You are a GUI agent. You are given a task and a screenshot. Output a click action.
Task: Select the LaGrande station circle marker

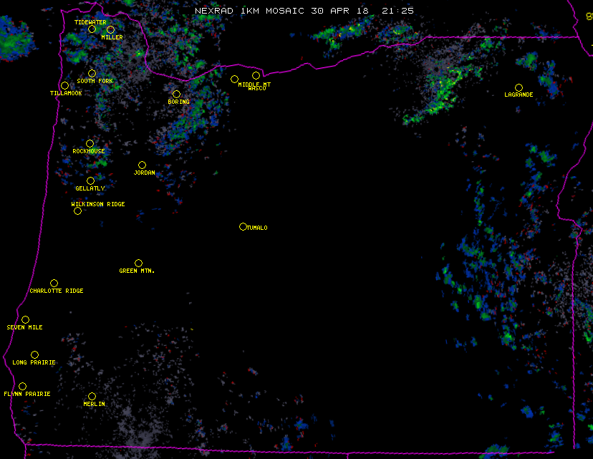[x=519, y=88]
